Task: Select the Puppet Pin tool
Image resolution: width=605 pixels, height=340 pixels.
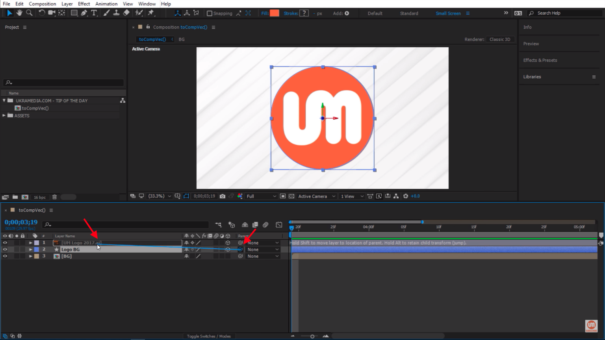Action: [x=151, y=13]
